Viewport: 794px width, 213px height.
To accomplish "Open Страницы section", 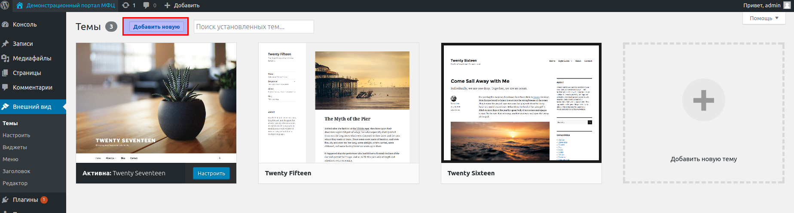I will tap(27, 73).
